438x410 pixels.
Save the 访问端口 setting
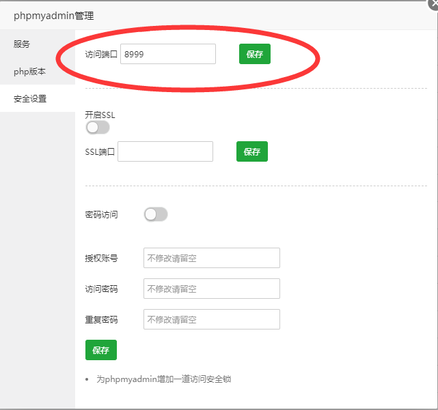[255, 54]
